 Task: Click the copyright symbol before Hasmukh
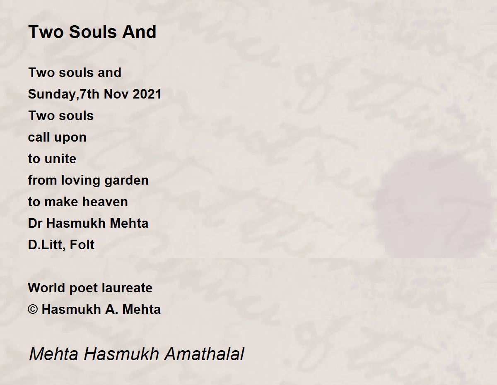click(x=33, y=310)
